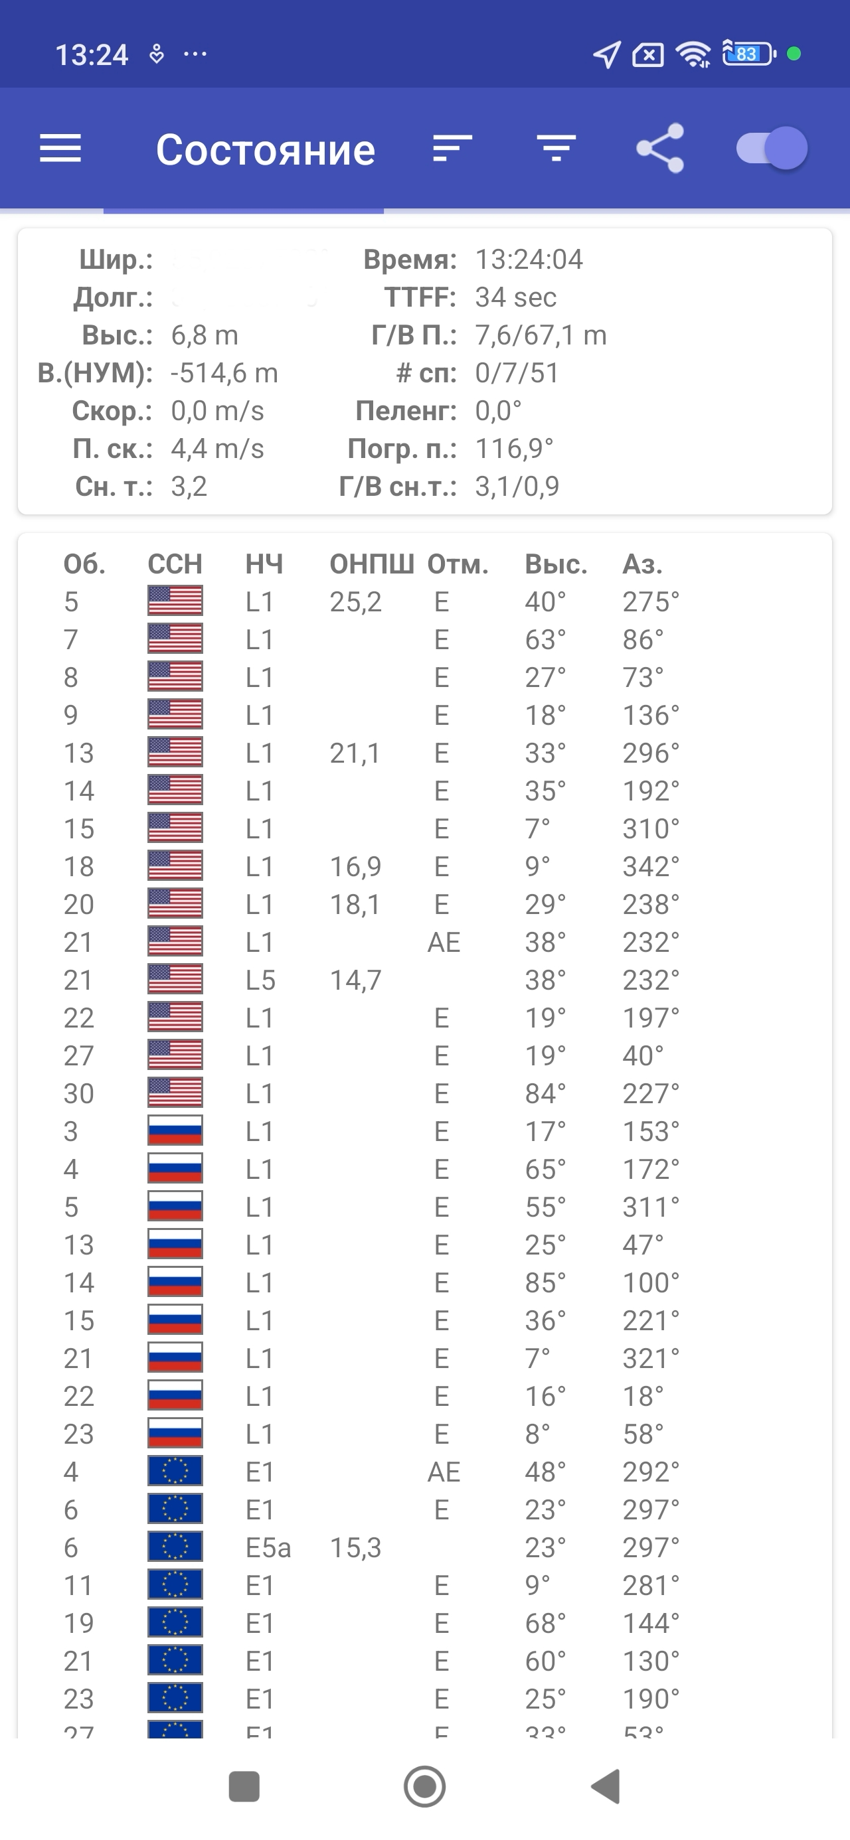Tap the sort satellites icon

pyautogui.click(x=452, y=149)
